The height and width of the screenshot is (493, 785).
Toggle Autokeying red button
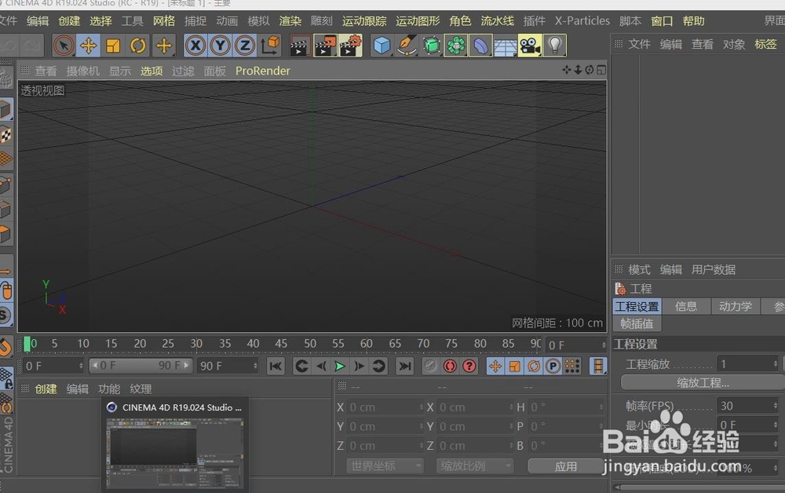click(450, 367)
